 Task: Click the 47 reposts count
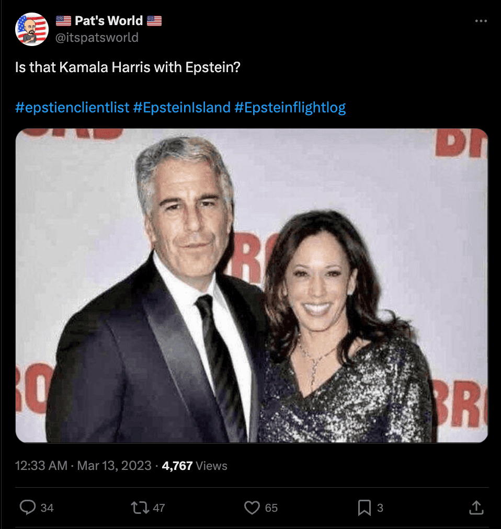coord(159,508)
